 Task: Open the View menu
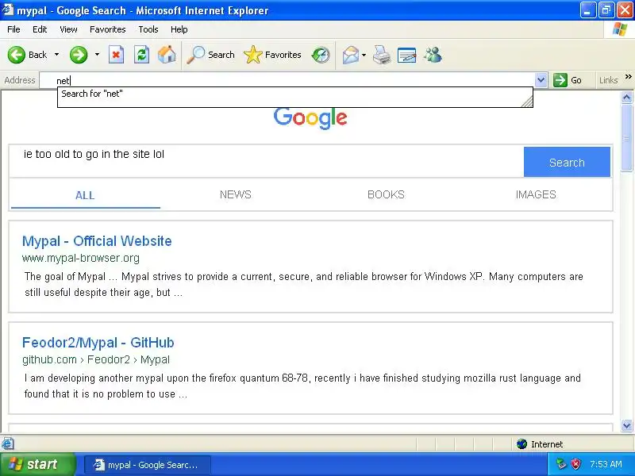tap(68, 29)
